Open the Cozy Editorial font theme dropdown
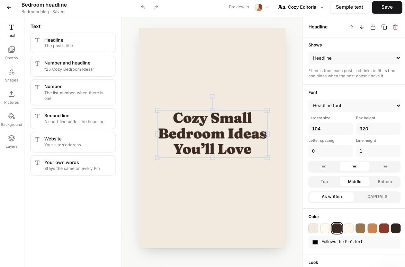 [301, 7]
